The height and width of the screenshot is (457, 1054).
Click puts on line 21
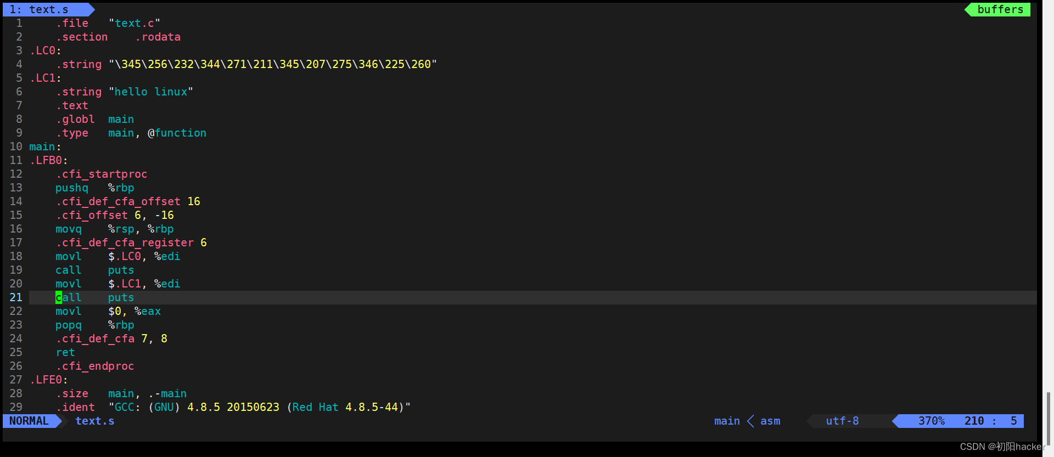pyautogui.click(x=121, y=297)
